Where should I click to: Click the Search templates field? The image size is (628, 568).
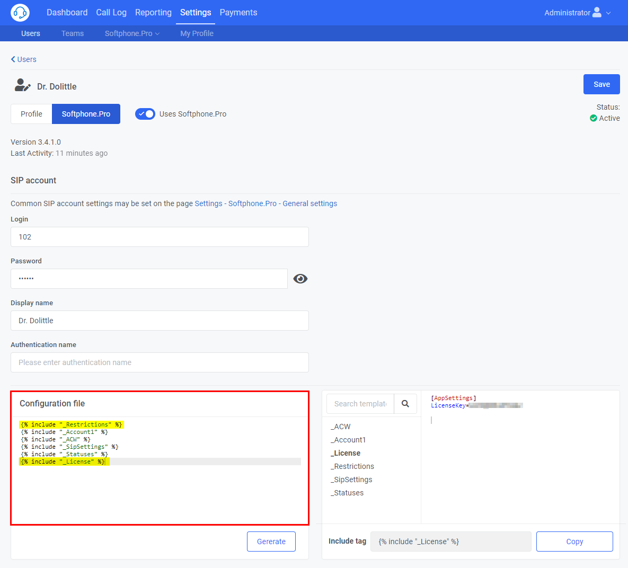(360, 404)
